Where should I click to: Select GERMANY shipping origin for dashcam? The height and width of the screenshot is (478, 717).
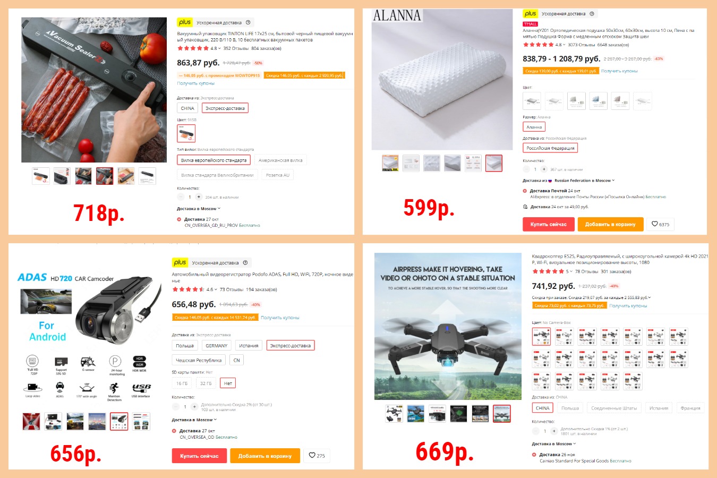point(217,345)
